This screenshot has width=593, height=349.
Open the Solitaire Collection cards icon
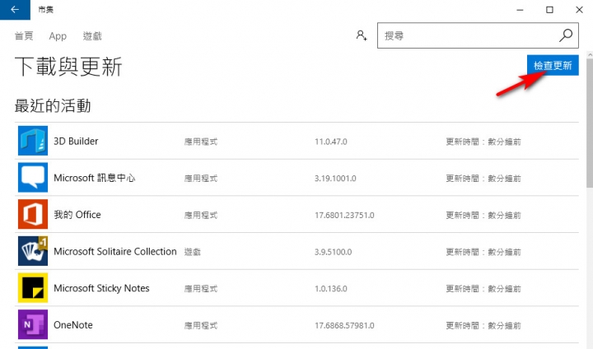tap(33, 251)
